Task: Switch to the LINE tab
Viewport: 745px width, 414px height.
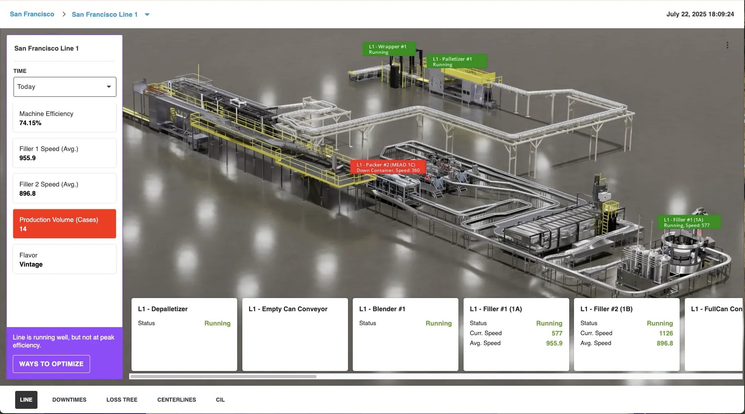Action: (26, 400)
